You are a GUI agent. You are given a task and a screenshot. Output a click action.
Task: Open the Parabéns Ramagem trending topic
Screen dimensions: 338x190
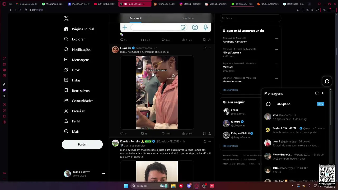(235, 42)
